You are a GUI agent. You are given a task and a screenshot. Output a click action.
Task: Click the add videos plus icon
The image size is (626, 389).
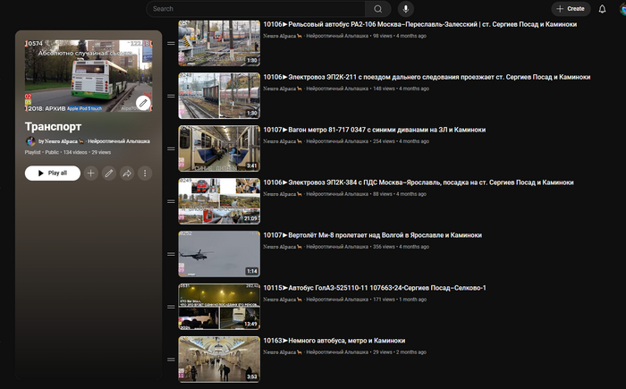coord(90,173)
